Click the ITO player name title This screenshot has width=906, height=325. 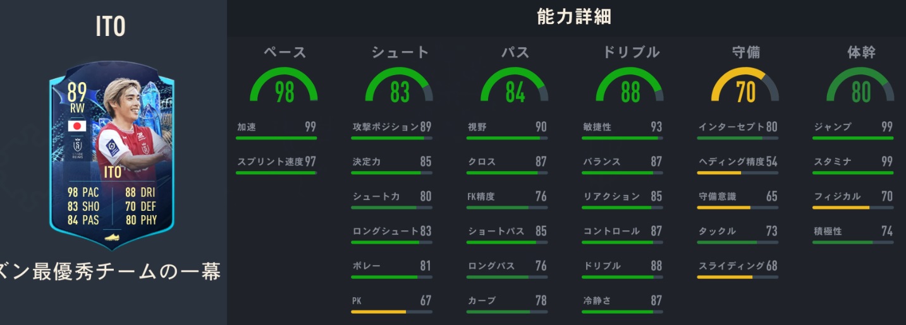[110, 27]
